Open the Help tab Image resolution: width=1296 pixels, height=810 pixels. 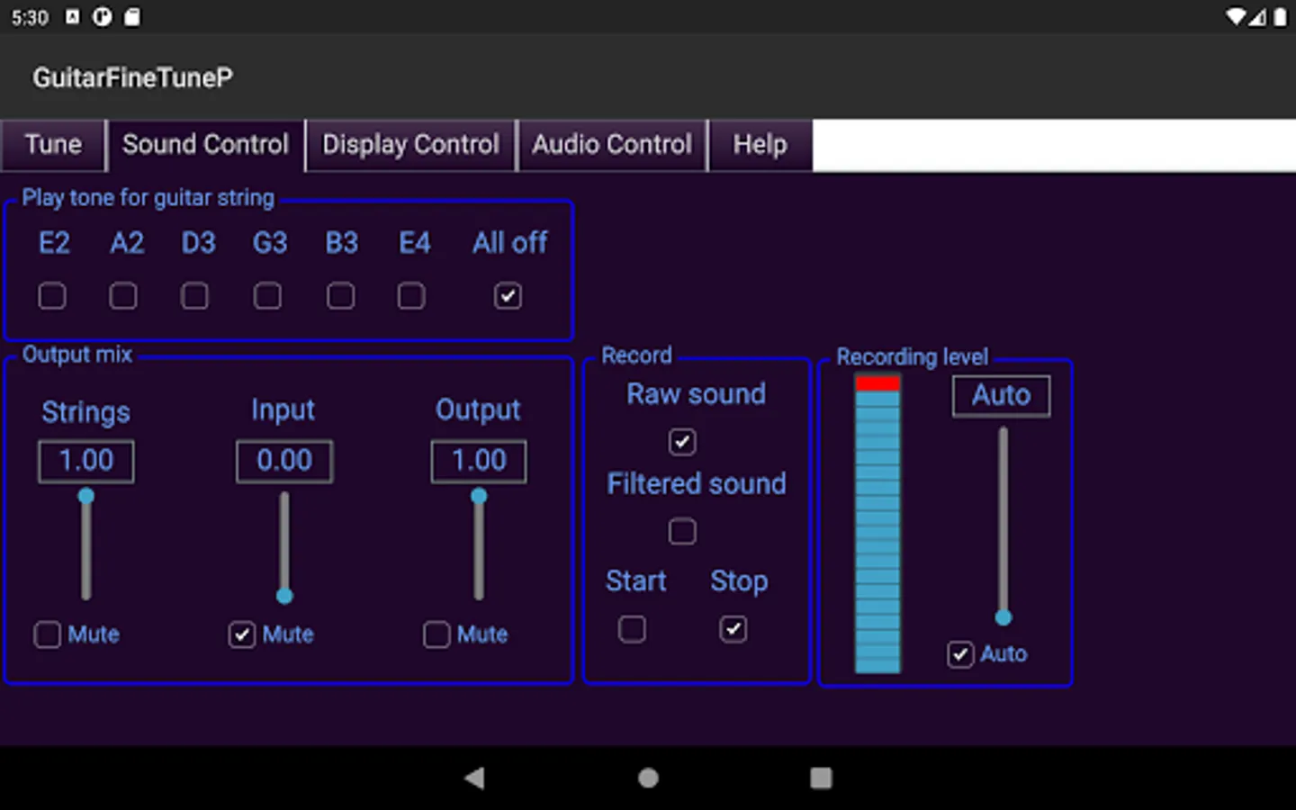pyautogui.click(x=760, y=145)
